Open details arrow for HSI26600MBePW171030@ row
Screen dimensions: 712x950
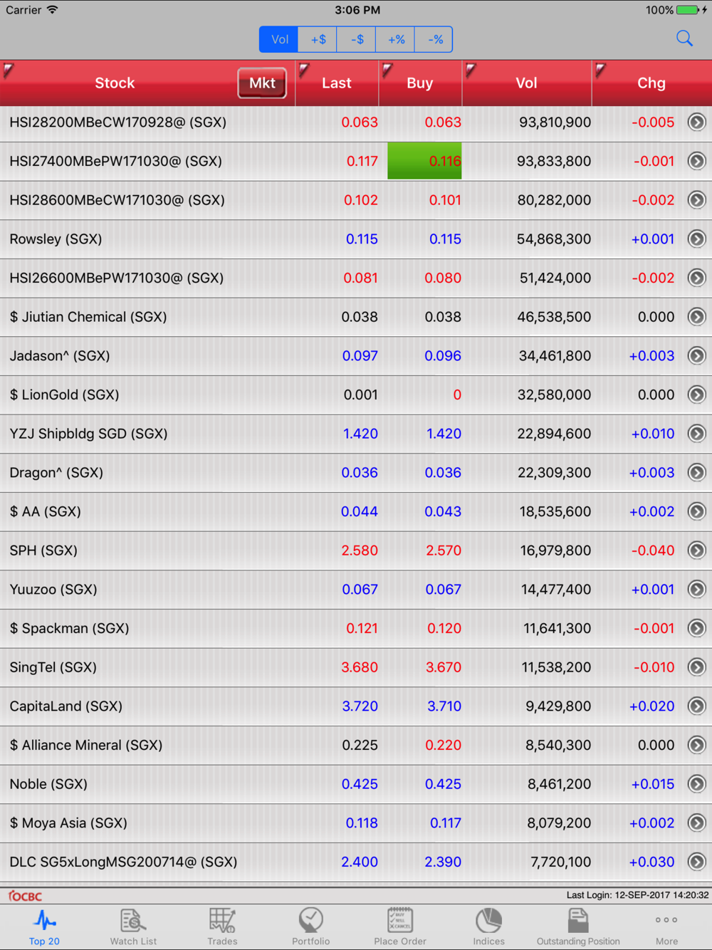click(696, 278)
